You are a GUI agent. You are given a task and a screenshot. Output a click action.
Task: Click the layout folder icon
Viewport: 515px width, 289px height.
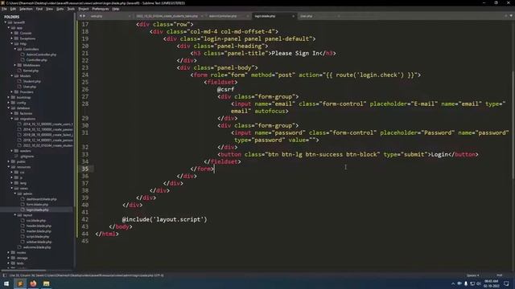tap(19, 215)
